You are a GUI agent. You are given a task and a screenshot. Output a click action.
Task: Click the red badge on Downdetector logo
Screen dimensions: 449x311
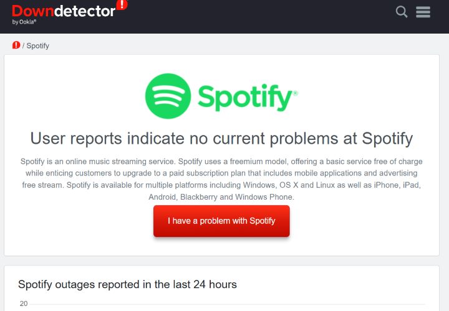pos(122,4)
